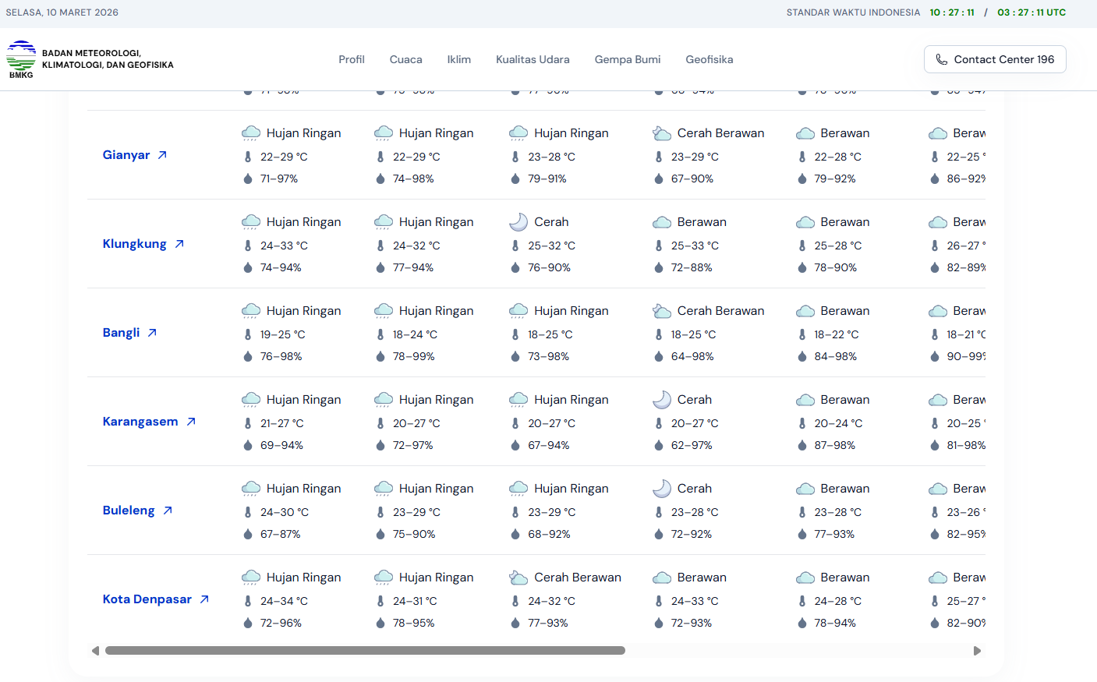1097x682 pixels.
Task: Open the Gianyar forecast link
Action: pyautogui.click(x=126, y=155)
